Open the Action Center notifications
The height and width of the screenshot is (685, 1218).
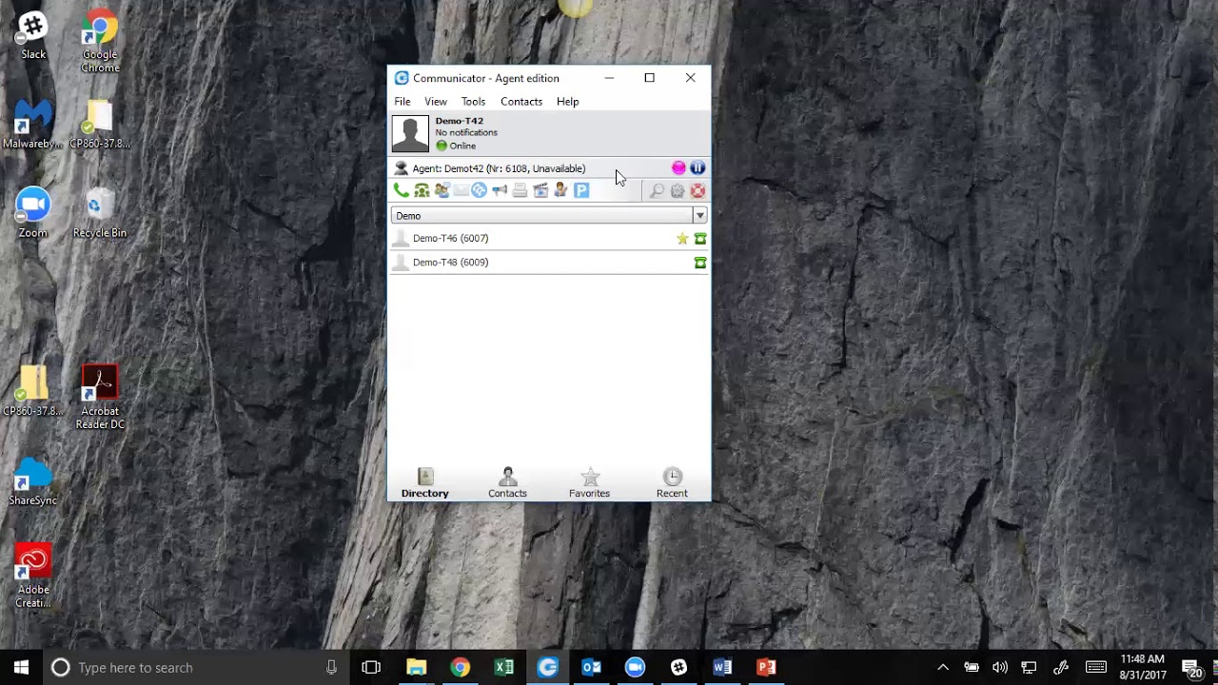(1191, 668)
